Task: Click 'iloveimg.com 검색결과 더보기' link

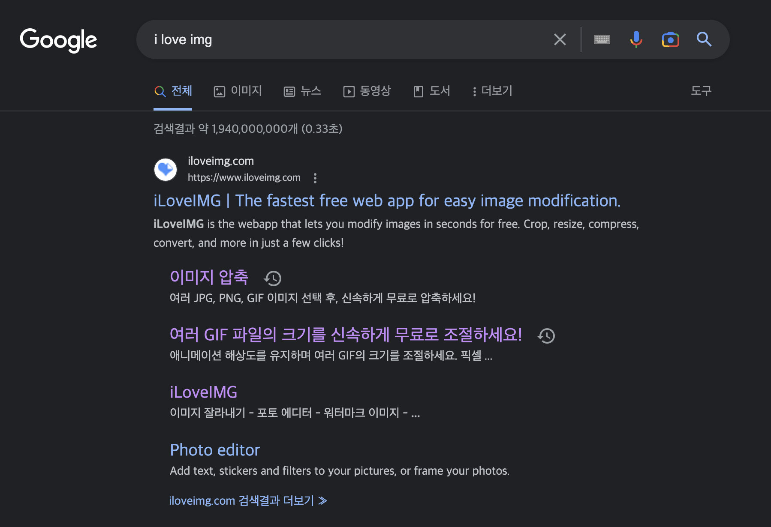Action: [248, 500]
